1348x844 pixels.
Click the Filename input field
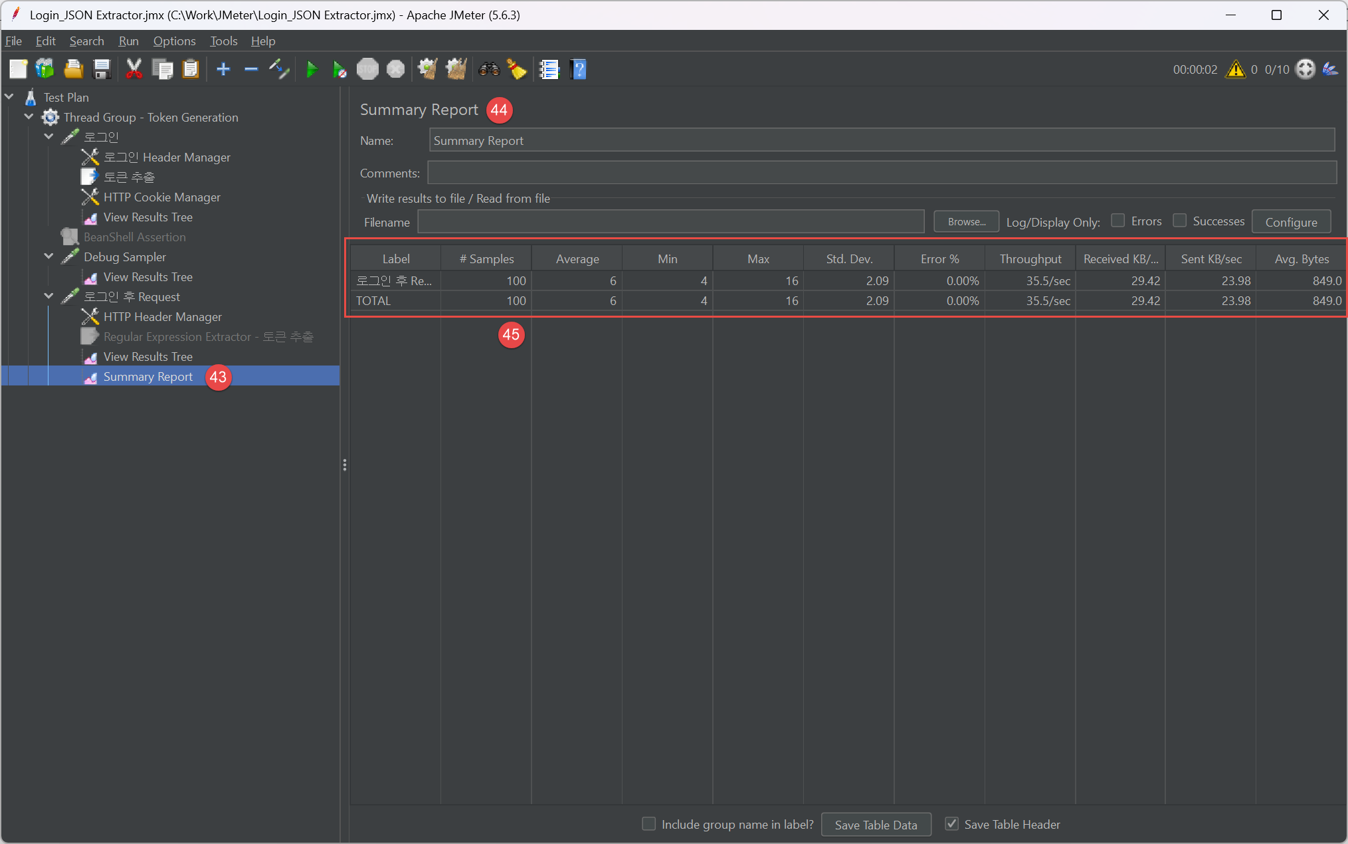670,222
